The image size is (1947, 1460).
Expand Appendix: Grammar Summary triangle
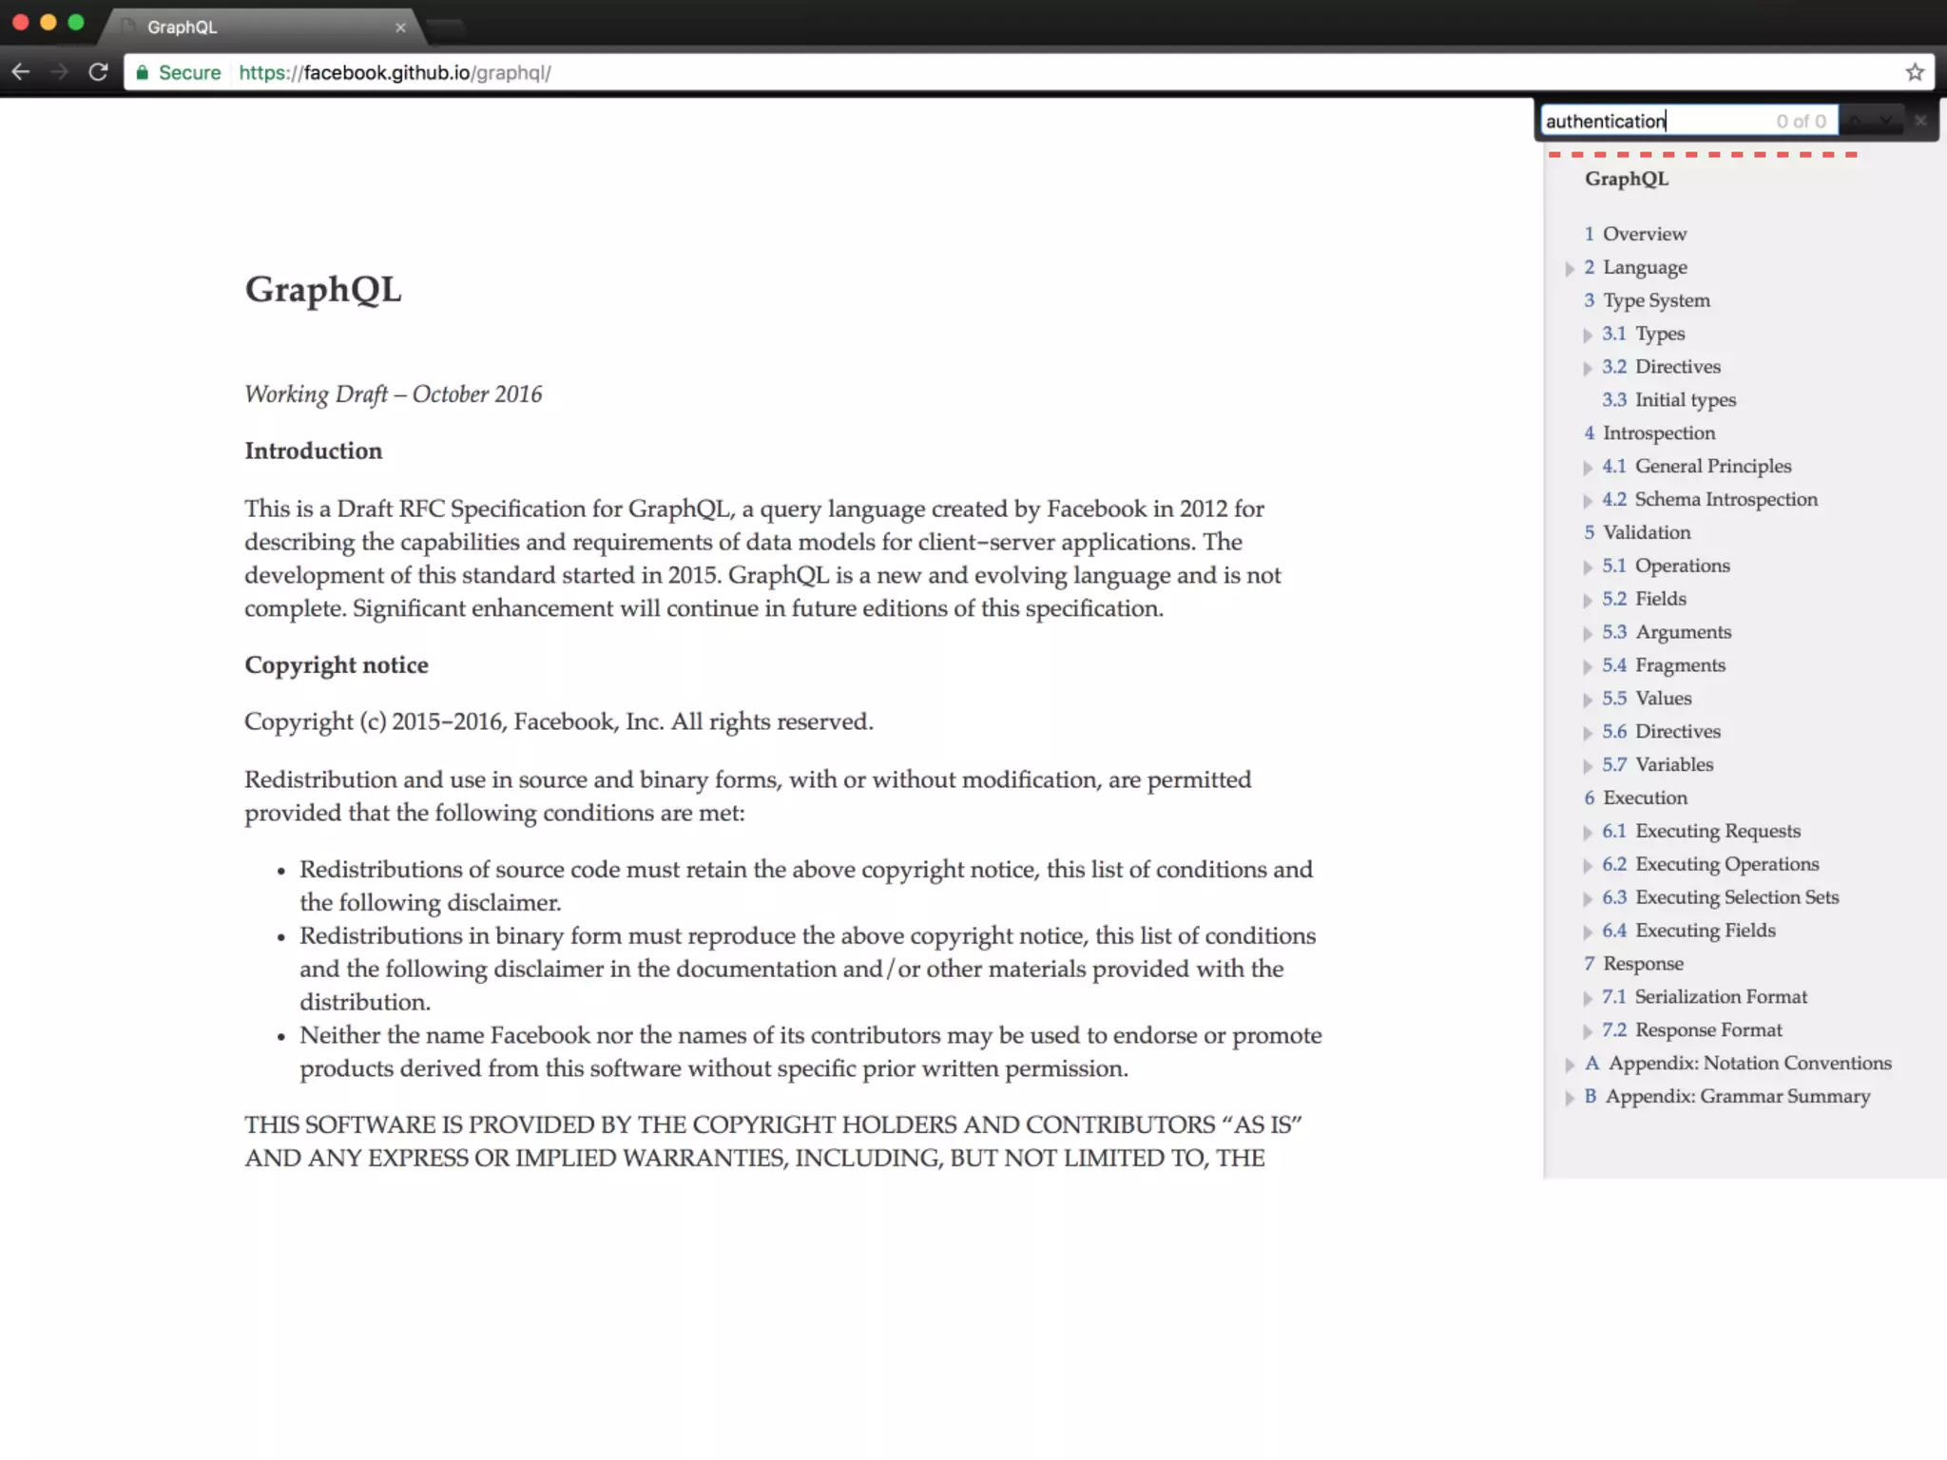coord(1570,1098)
